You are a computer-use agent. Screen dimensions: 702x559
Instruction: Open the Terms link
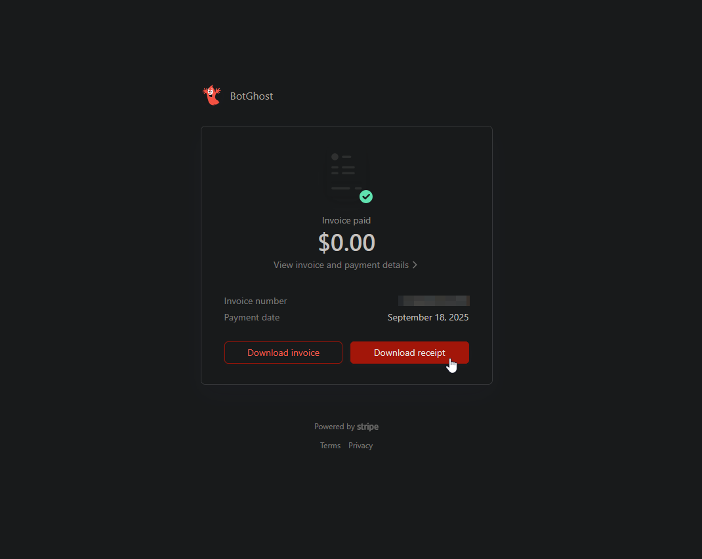pos(331,446)
